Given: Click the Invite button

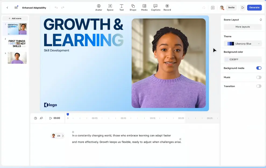Looking at the screenshot, I should pos(231,8).
